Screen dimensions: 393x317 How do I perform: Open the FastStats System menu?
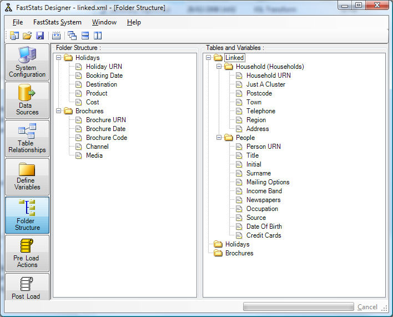click(x=57, y=22)
